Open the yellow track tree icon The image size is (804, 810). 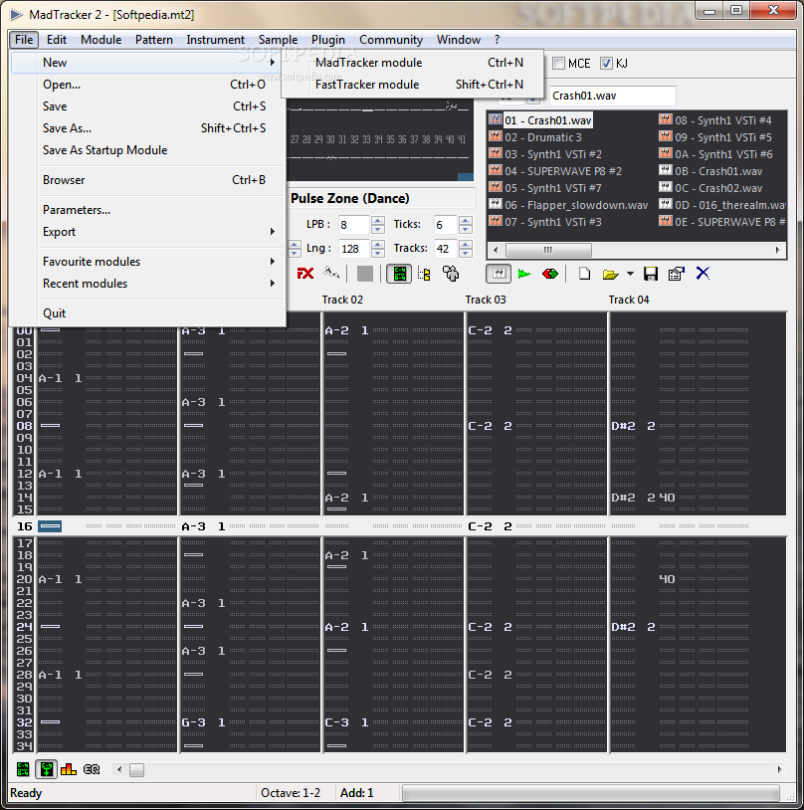424,274
